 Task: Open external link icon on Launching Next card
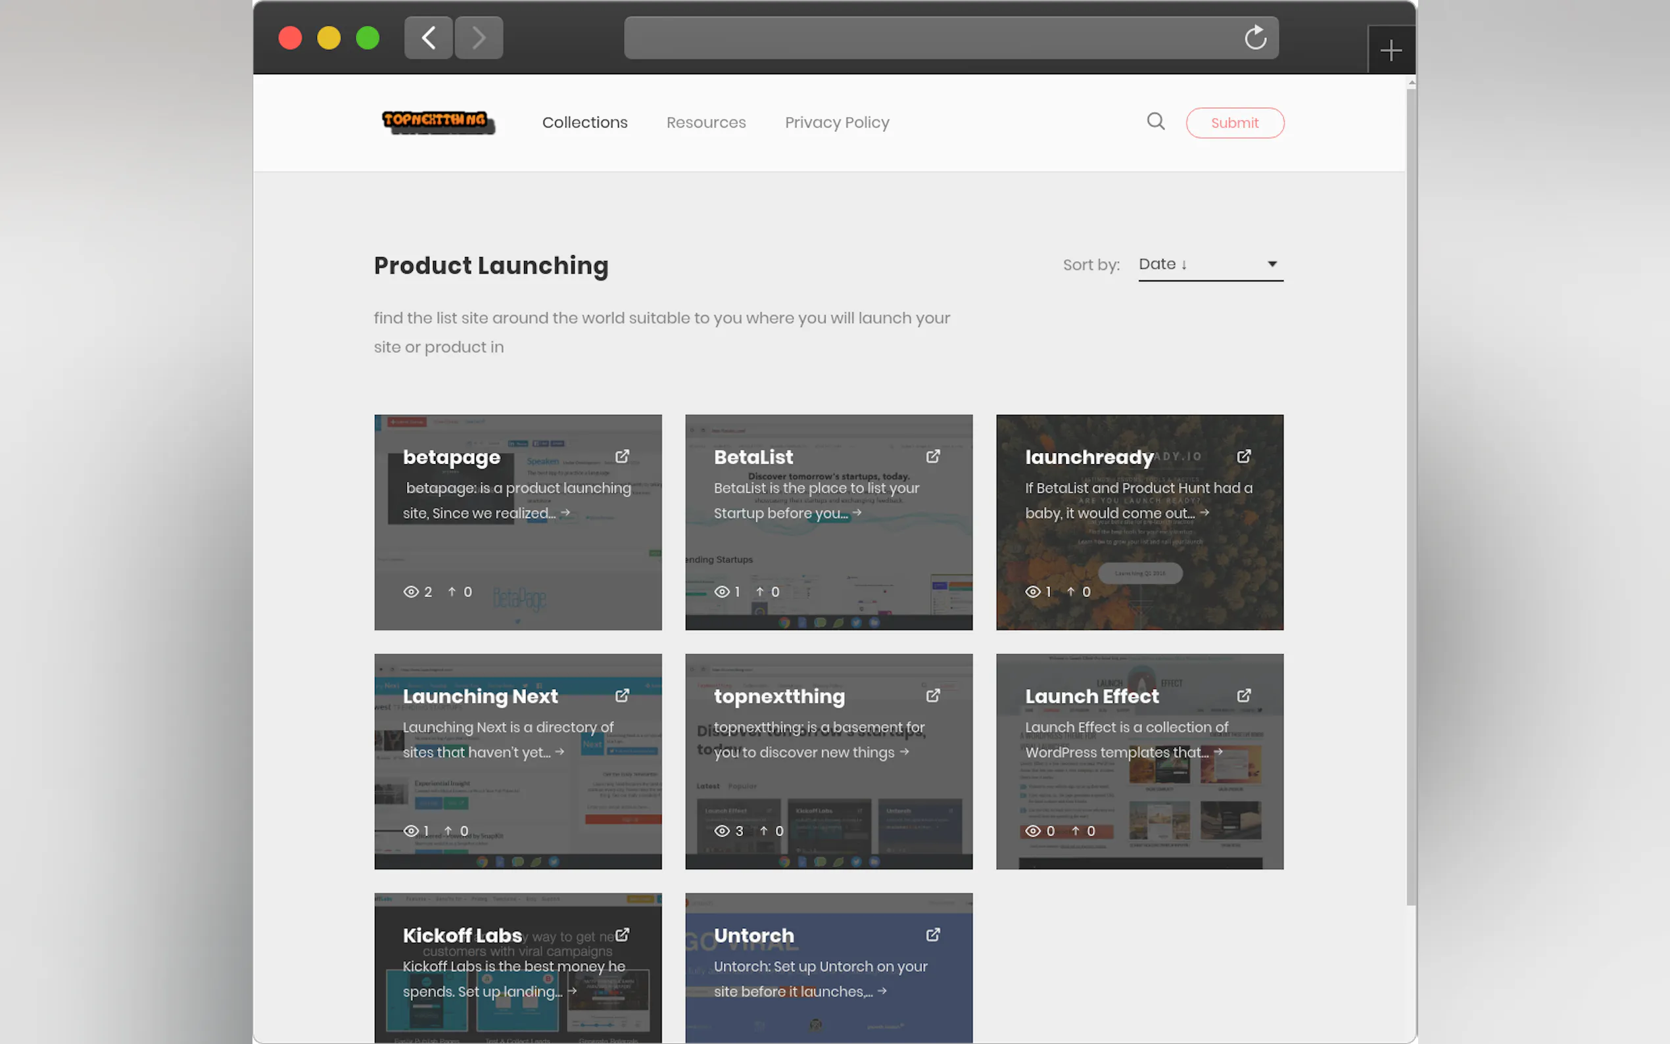click(622, 696)
